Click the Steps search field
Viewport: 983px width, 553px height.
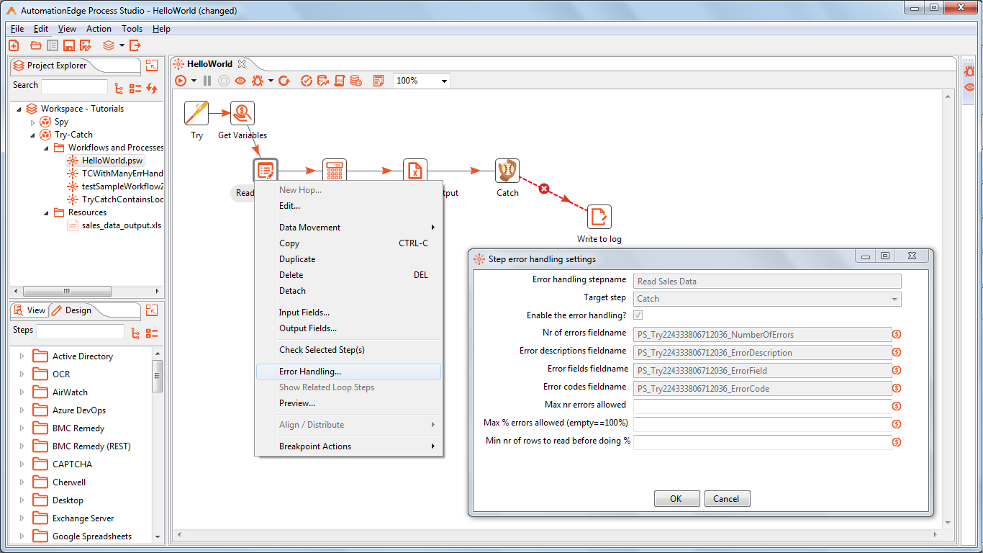[81, 331]
